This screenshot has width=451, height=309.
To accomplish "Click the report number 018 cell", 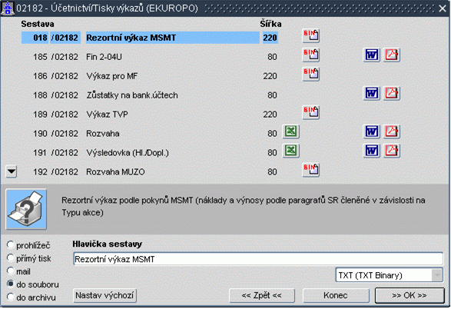I will click(x=35, y=38).
